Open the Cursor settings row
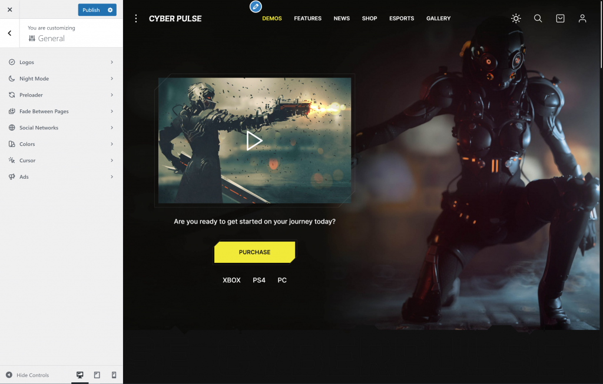Screen dimensions: 603x384 coord(61,160)
